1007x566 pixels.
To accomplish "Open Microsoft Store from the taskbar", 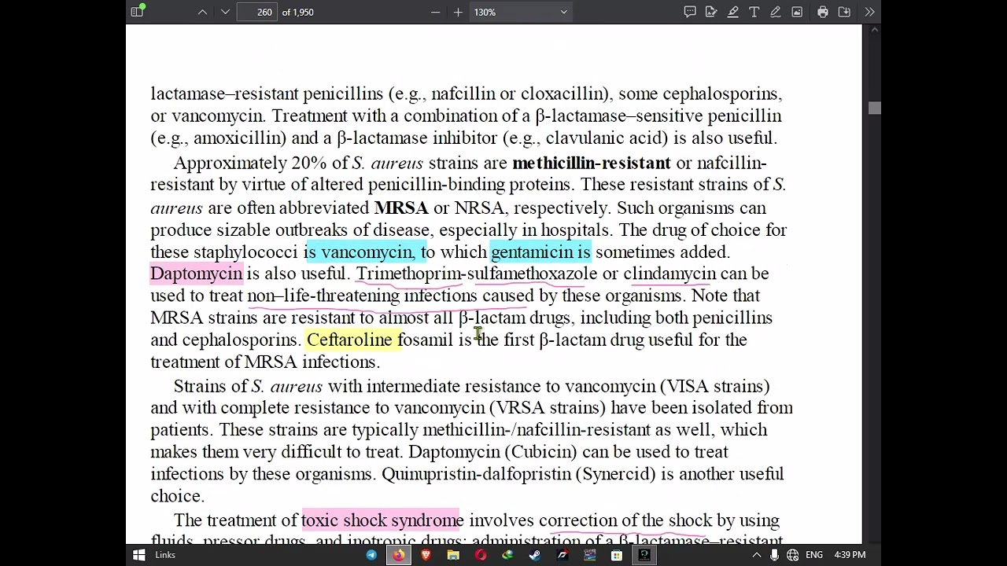I will tap(617, 555).
